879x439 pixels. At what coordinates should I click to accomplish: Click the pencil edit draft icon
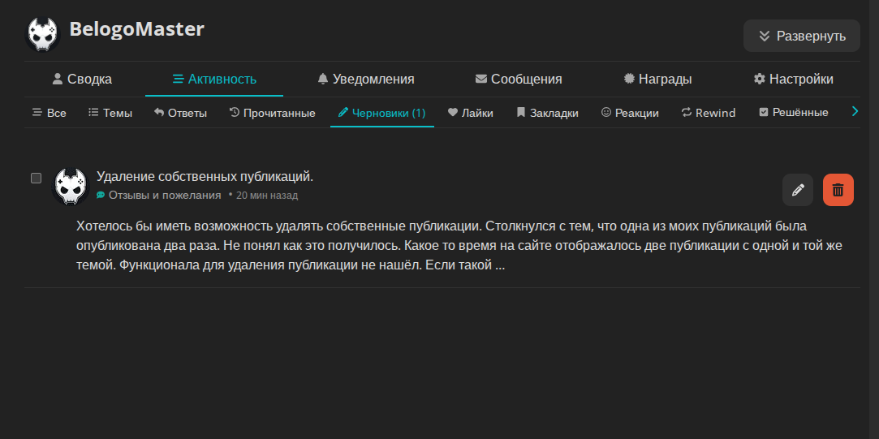click(797, 190)
